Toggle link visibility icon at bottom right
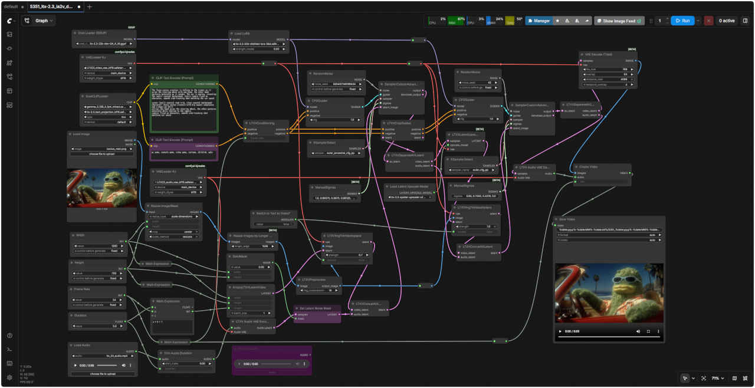755x388 pixels. (746, 378)
